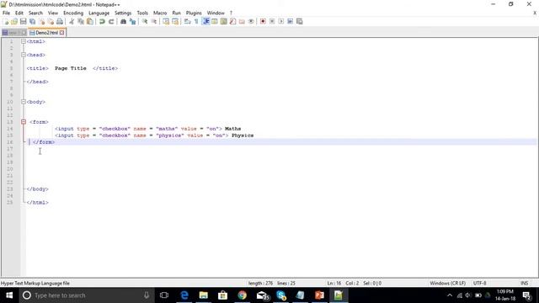
Task: Create a new document via toolbar
Action: pos(6,21)
